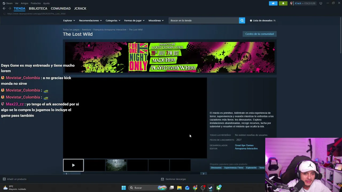
Task: Open Centro de la comunidad
Action: tap(259, 34)
